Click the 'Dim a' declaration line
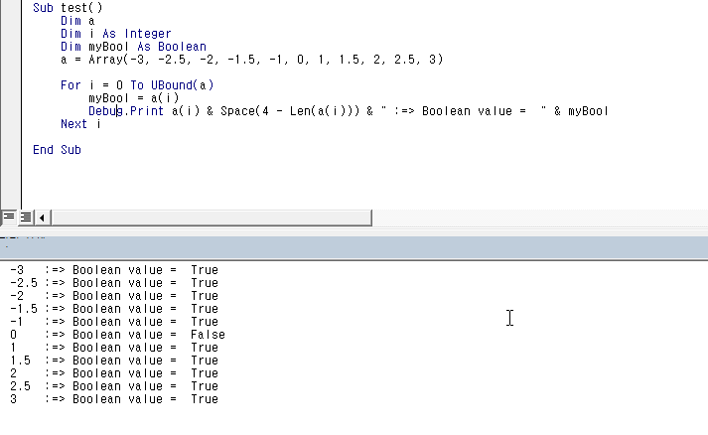Screen dimensions: 708x435 [x=77, y=21]
